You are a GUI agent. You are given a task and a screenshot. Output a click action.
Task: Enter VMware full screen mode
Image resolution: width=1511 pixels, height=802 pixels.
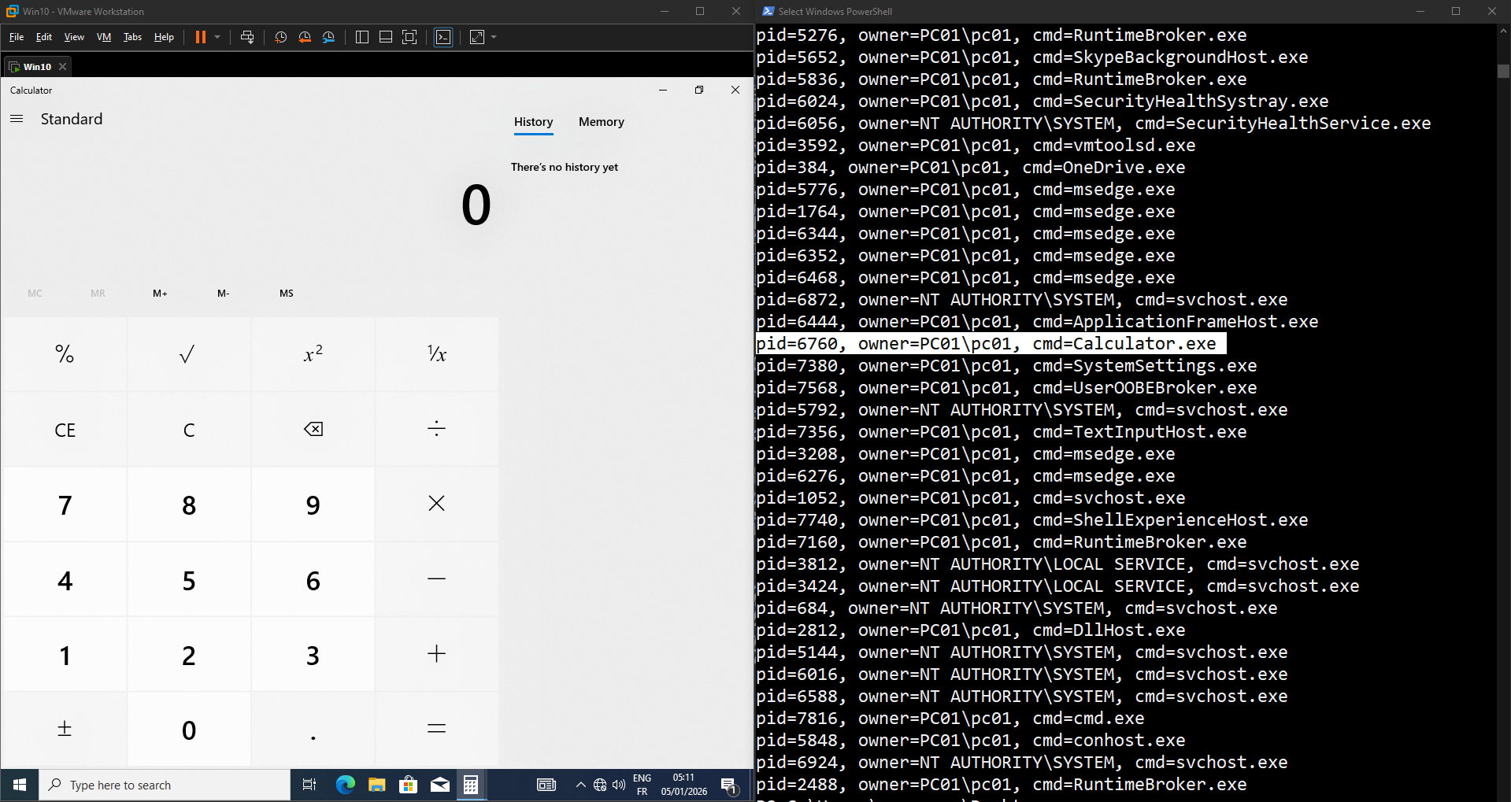(409, 37)
